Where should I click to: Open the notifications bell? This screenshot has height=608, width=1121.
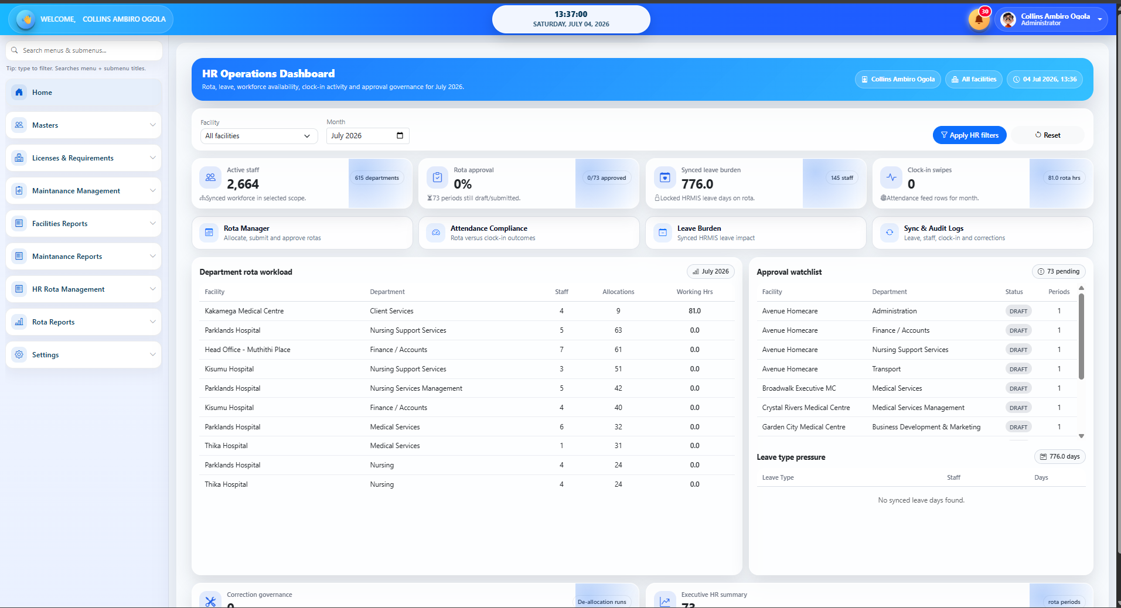click(x=979, y=19)
